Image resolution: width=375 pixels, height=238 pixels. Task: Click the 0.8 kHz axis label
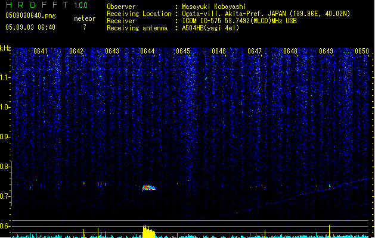[x=5, y=167]
